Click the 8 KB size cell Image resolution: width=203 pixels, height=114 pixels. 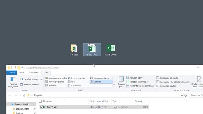[x=146, y=107]
